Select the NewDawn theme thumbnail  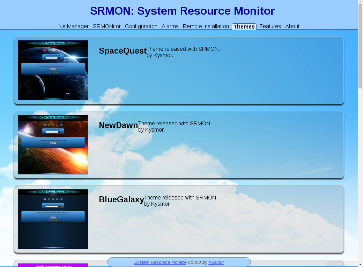[53, 144]
